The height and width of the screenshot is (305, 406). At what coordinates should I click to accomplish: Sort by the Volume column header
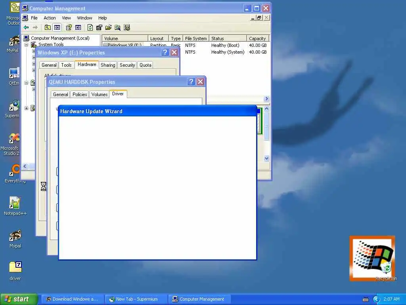point(125,39)
